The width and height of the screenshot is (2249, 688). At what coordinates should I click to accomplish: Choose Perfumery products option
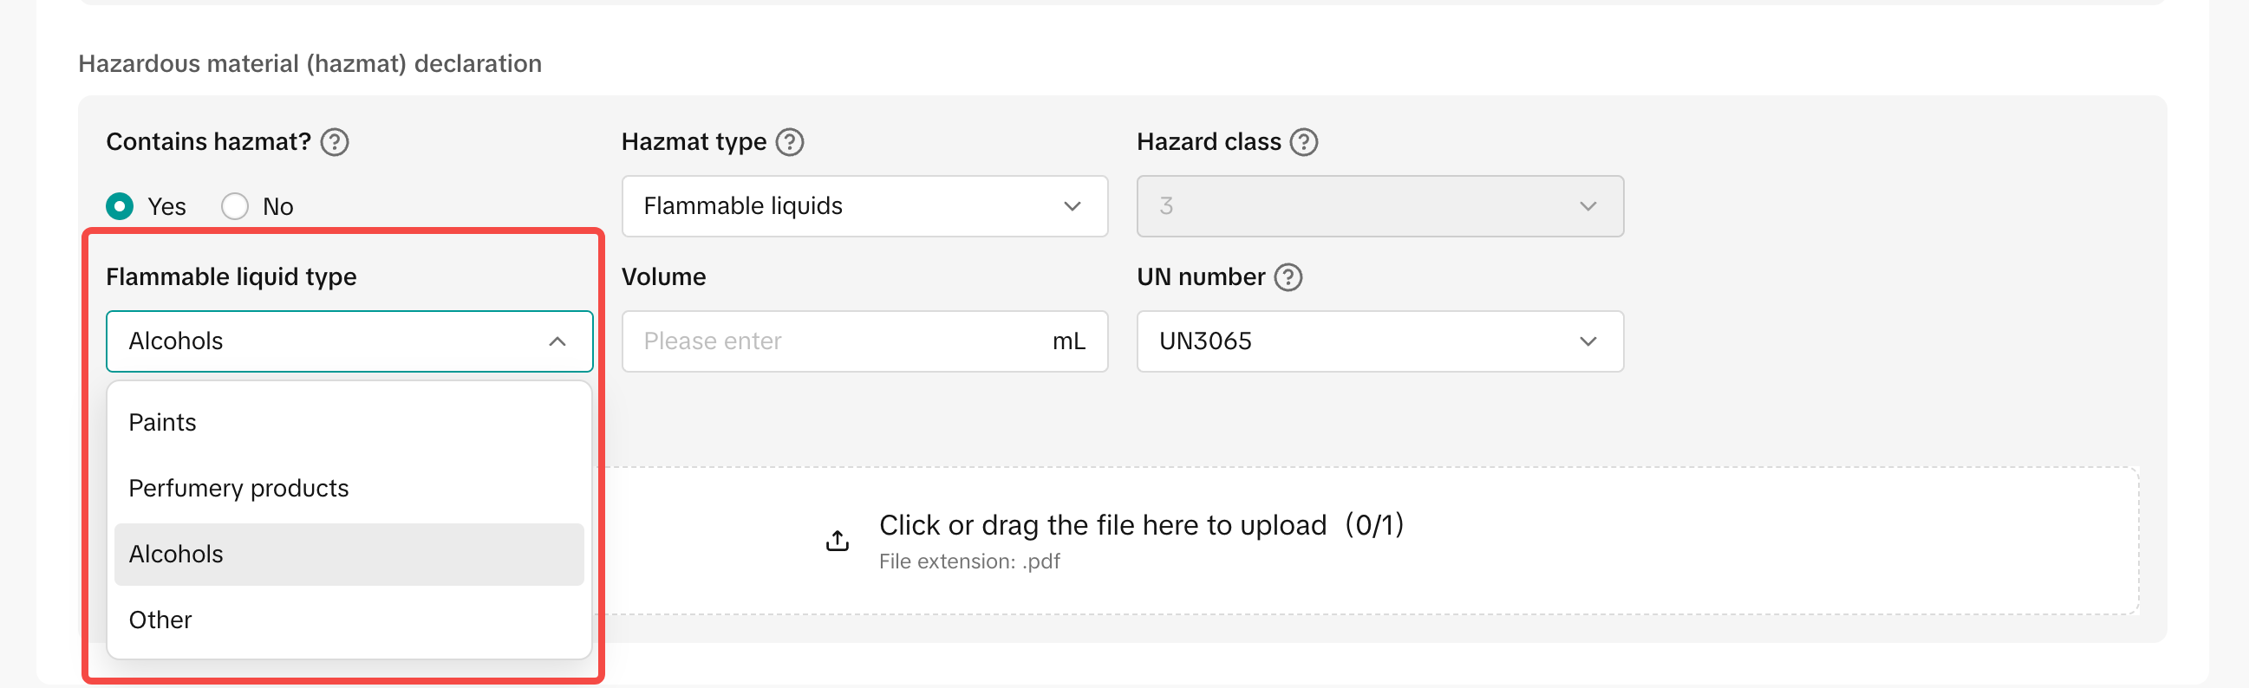point(238,488)
